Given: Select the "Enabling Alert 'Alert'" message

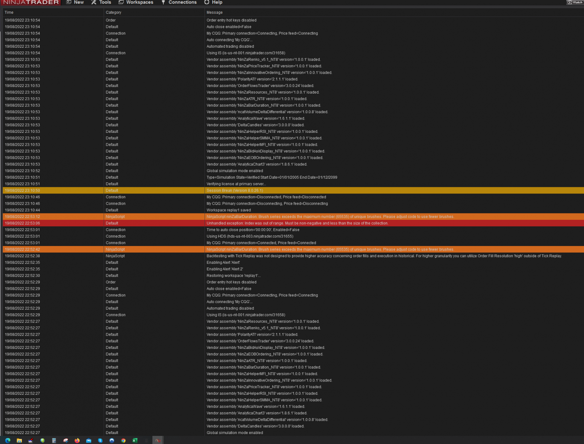Looking at the screenshot, I should click(x=223, y=263).
